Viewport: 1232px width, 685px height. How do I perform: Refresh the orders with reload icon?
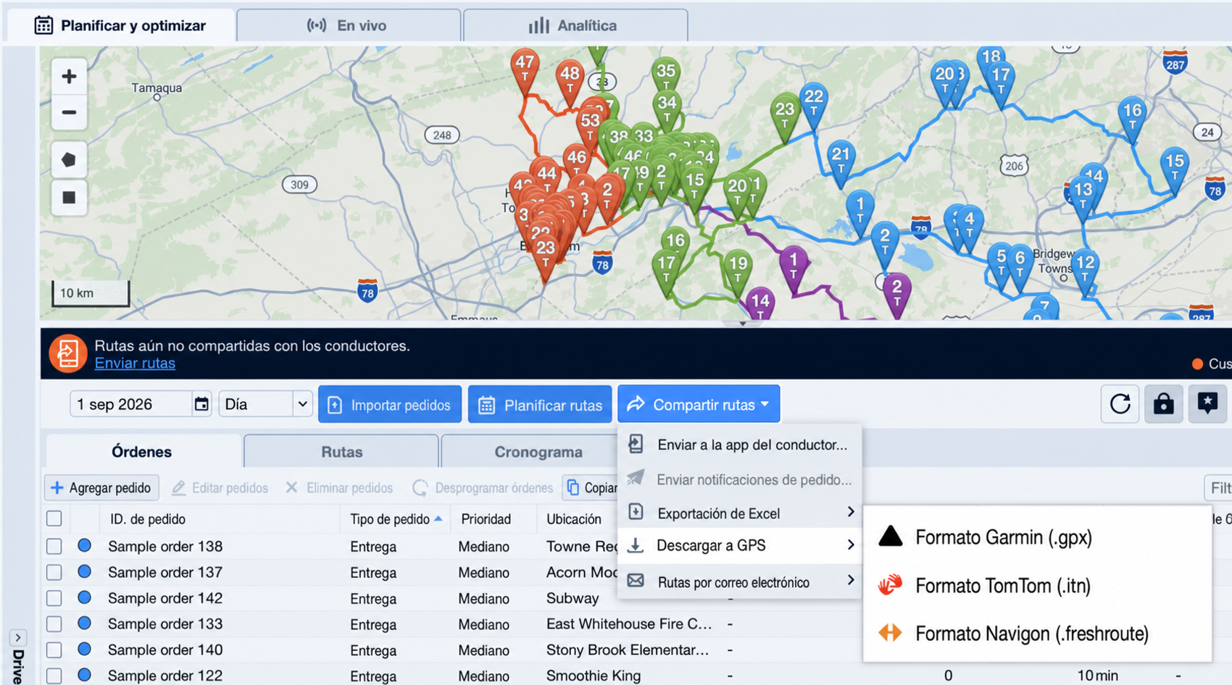click(1120, 404)
